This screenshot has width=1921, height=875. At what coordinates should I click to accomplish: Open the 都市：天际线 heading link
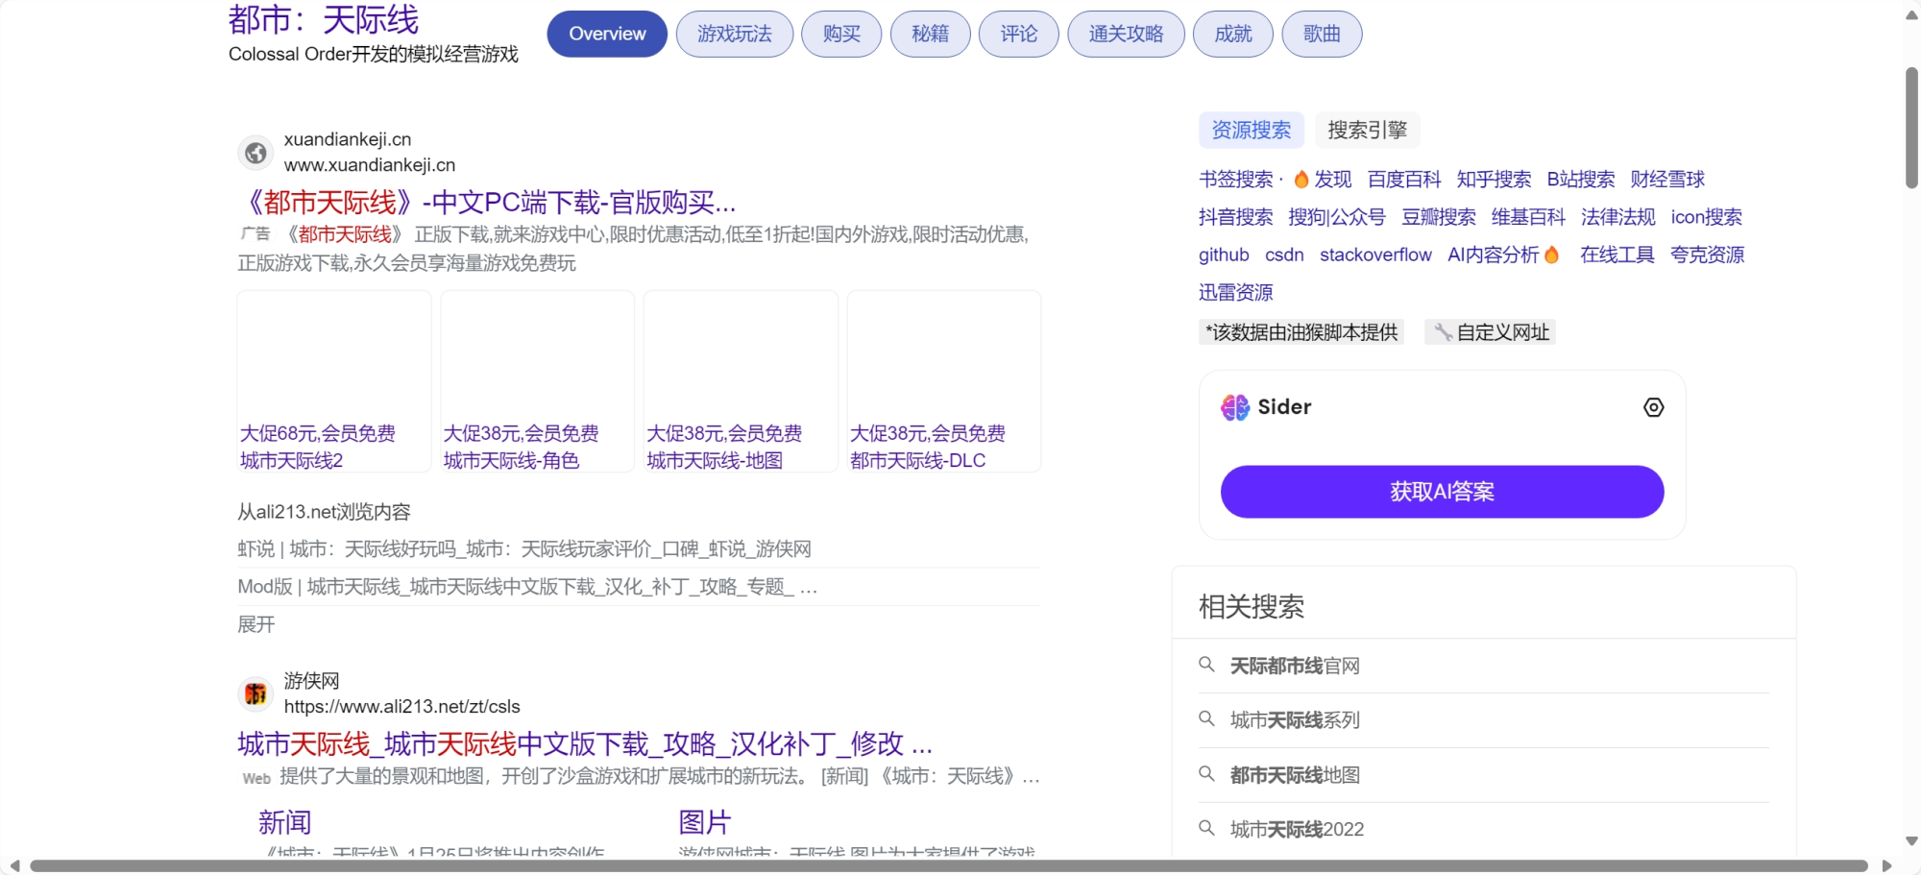(x=324, y=19)
